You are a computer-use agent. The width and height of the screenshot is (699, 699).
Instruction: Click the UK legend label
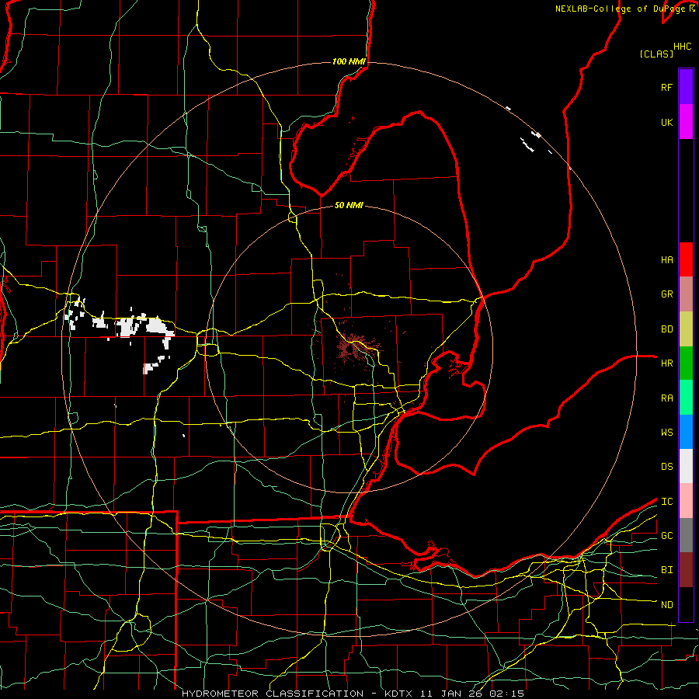tap(666, 122)
